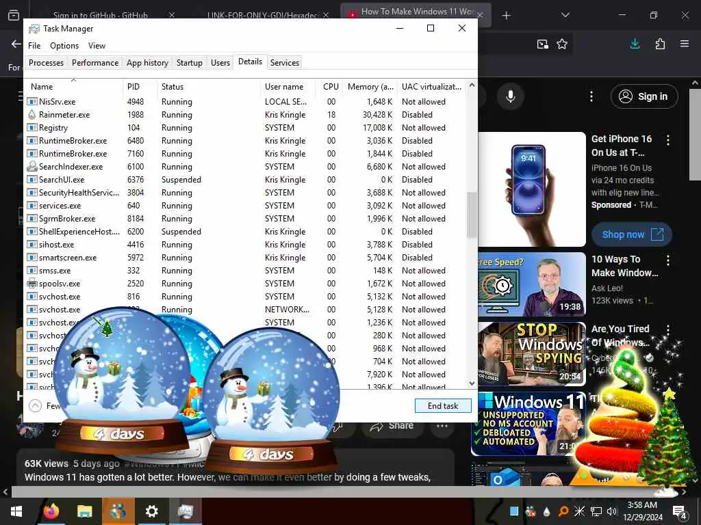Sort by the Status column header

(208, 87)
